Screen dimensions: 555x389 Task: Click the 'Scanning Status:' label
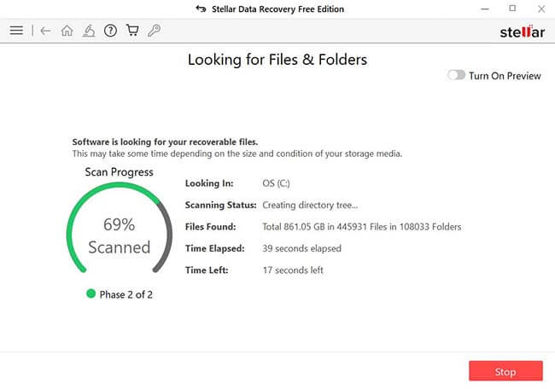(x=221, y=205)
